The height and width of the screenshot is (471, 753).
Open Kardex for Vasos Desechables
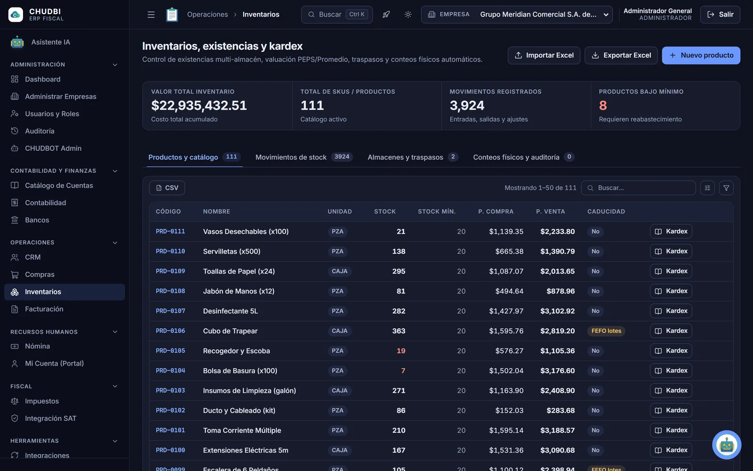(x=671, y=231)
